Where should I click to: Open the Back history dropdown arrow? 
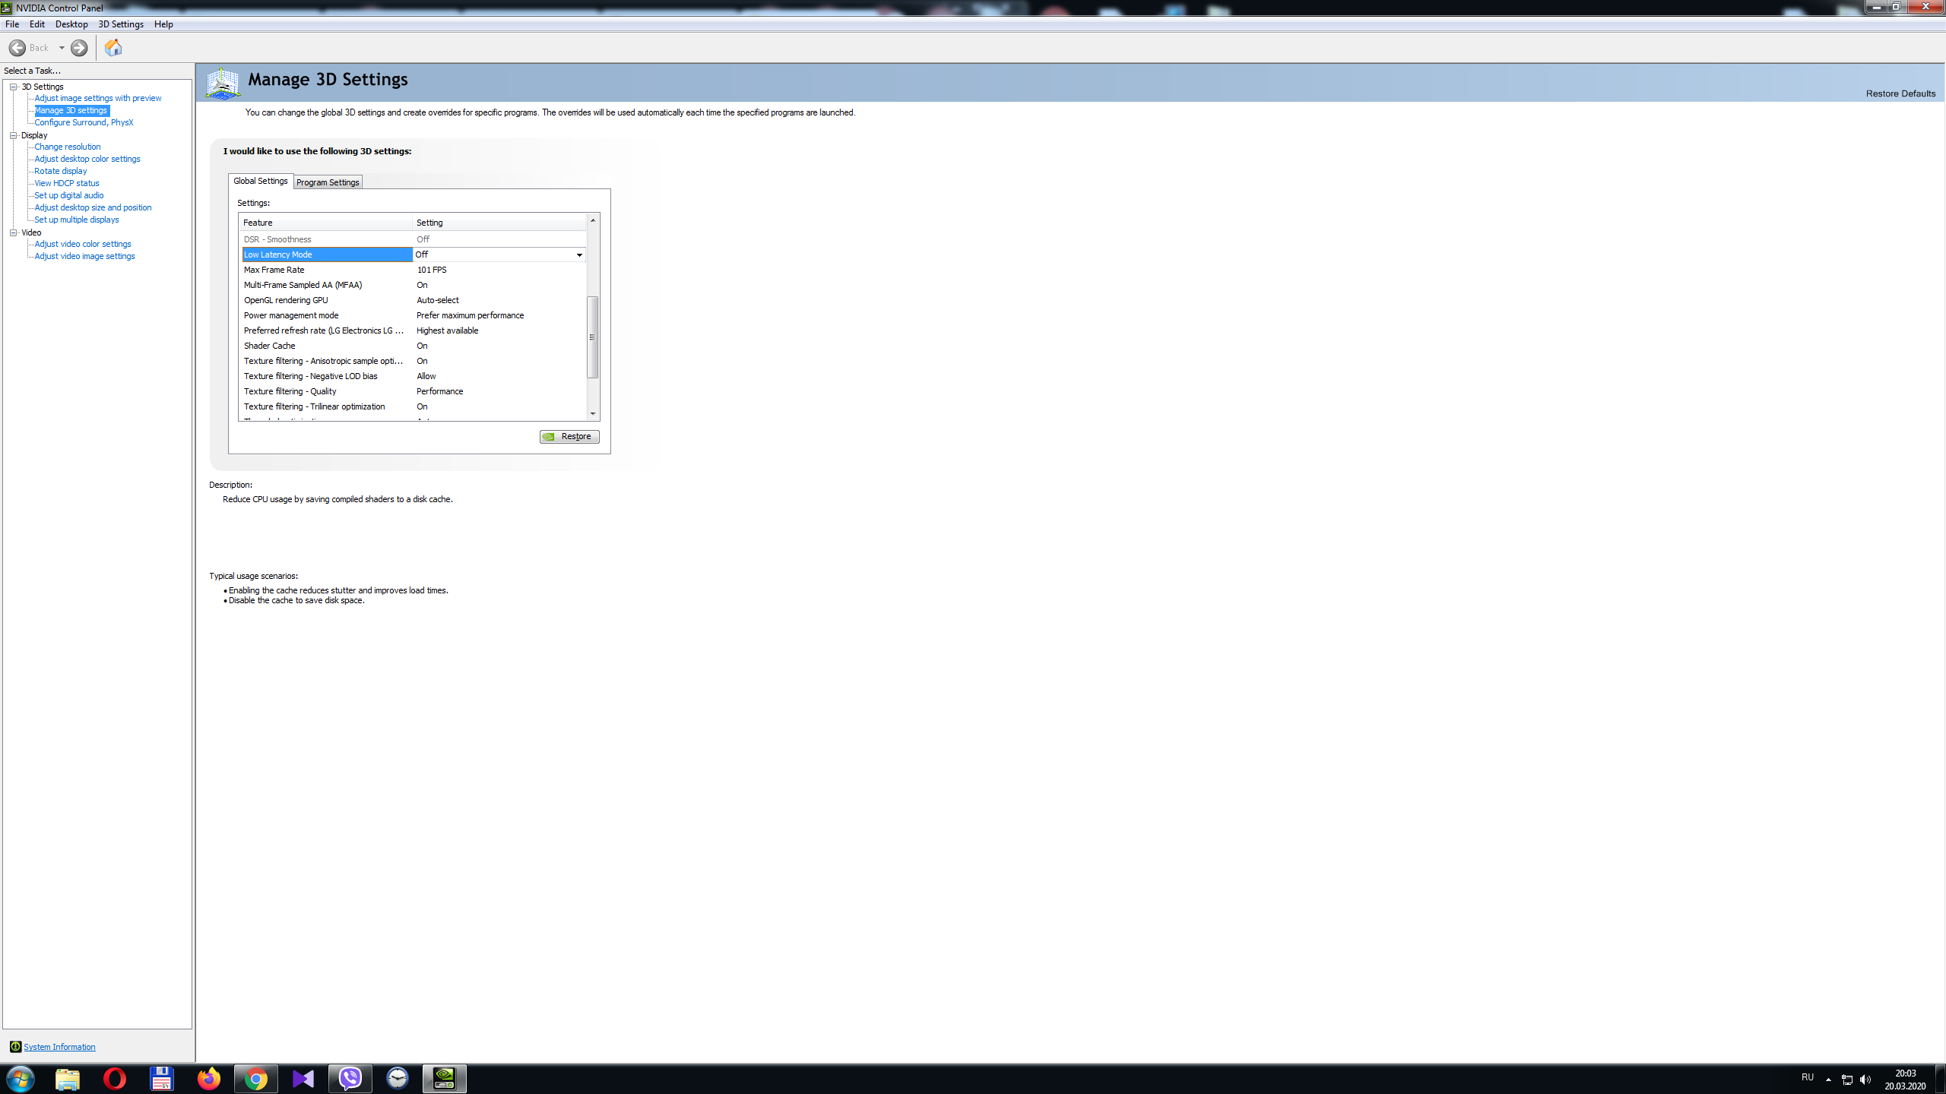(x=62, y=48)
